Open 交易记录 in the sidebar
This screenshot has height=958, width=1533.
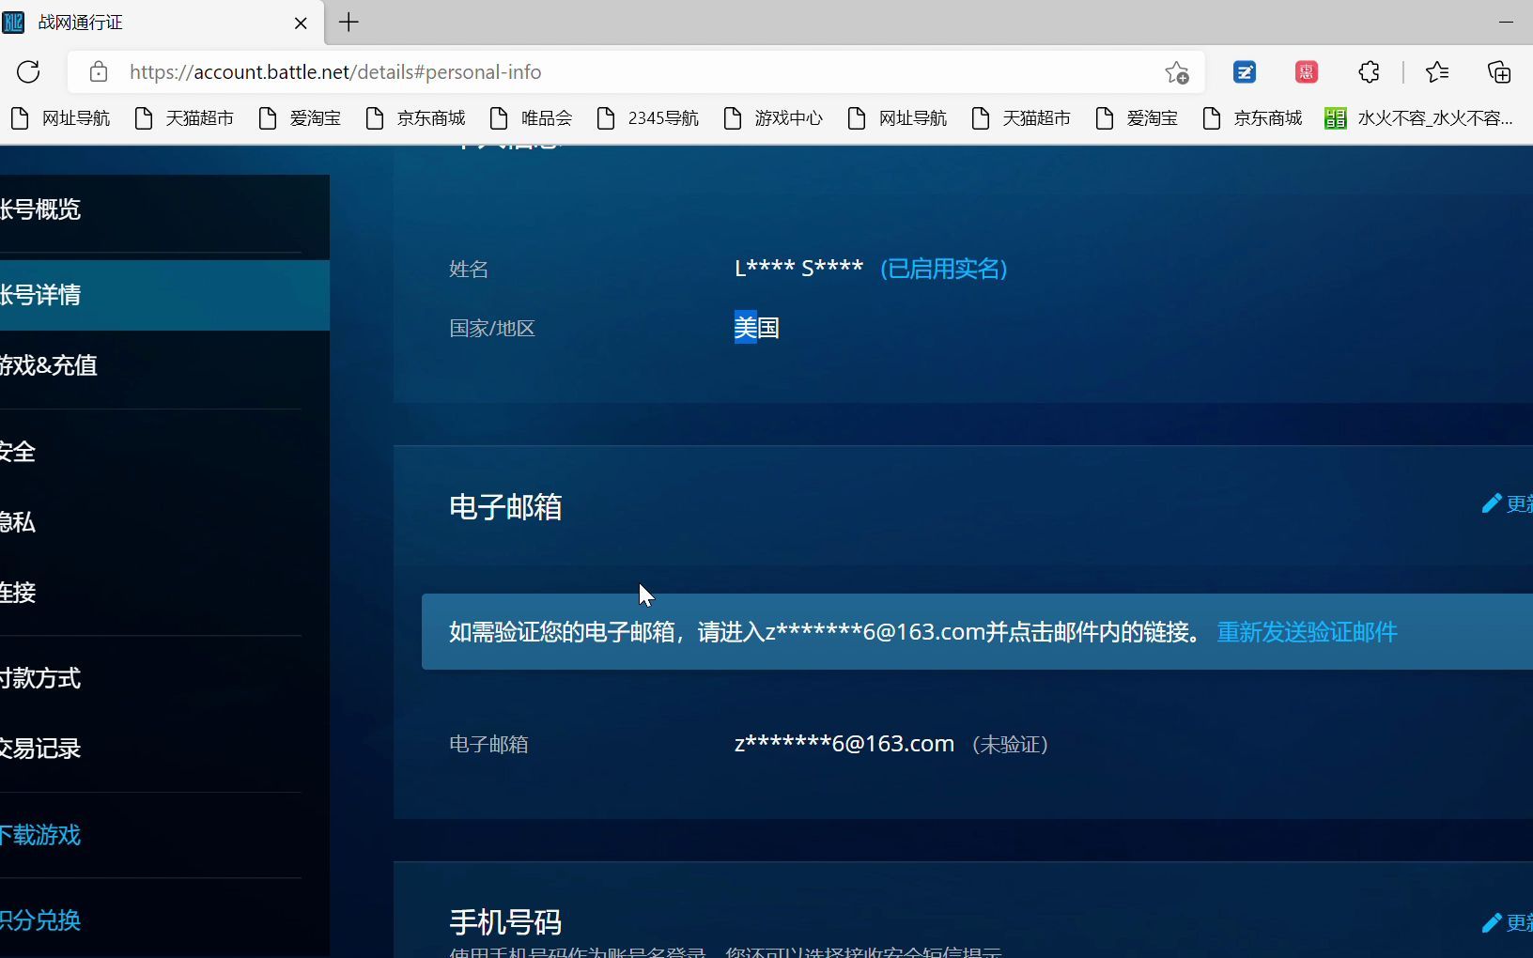click(164, 749)
